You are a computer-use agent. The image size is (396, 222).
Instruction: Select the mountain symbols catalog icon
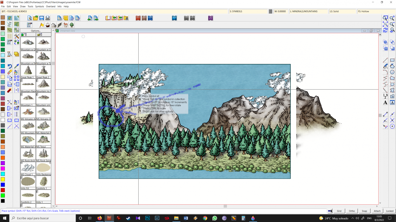tap(54, 25)
